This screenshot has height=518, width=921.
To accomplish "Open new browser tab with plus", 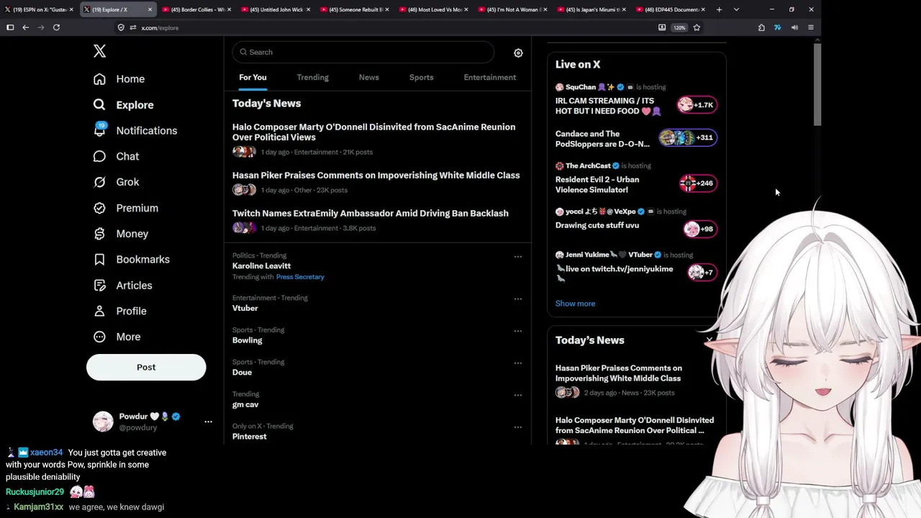I will click(719, 9).
